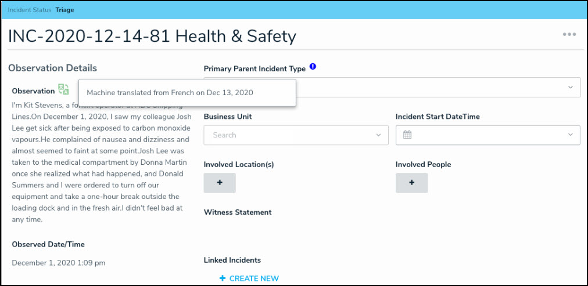Click the INC-2020-12-14-81 Health & Safety title
Image resolution: width=588 pixels, height=286 pixels.
pyautogui.click(x=152, y=37)
